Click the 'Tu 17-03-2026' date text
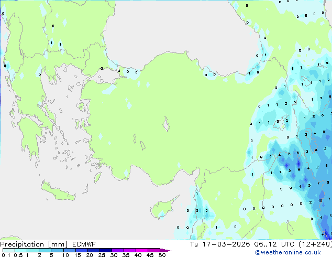The image size is (332, 257). click(x=220, y=244)
